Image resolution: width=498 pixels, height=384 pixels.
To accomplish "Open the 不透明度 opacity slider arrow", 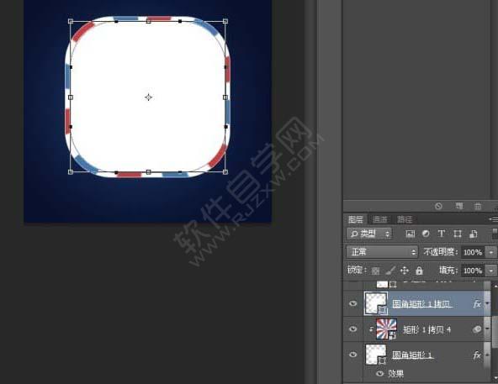I will (491, 252).
